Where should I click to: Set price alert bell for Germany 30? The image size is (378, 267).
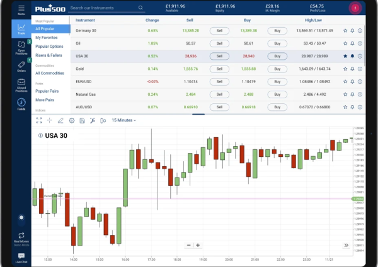[x=352, y=31]
